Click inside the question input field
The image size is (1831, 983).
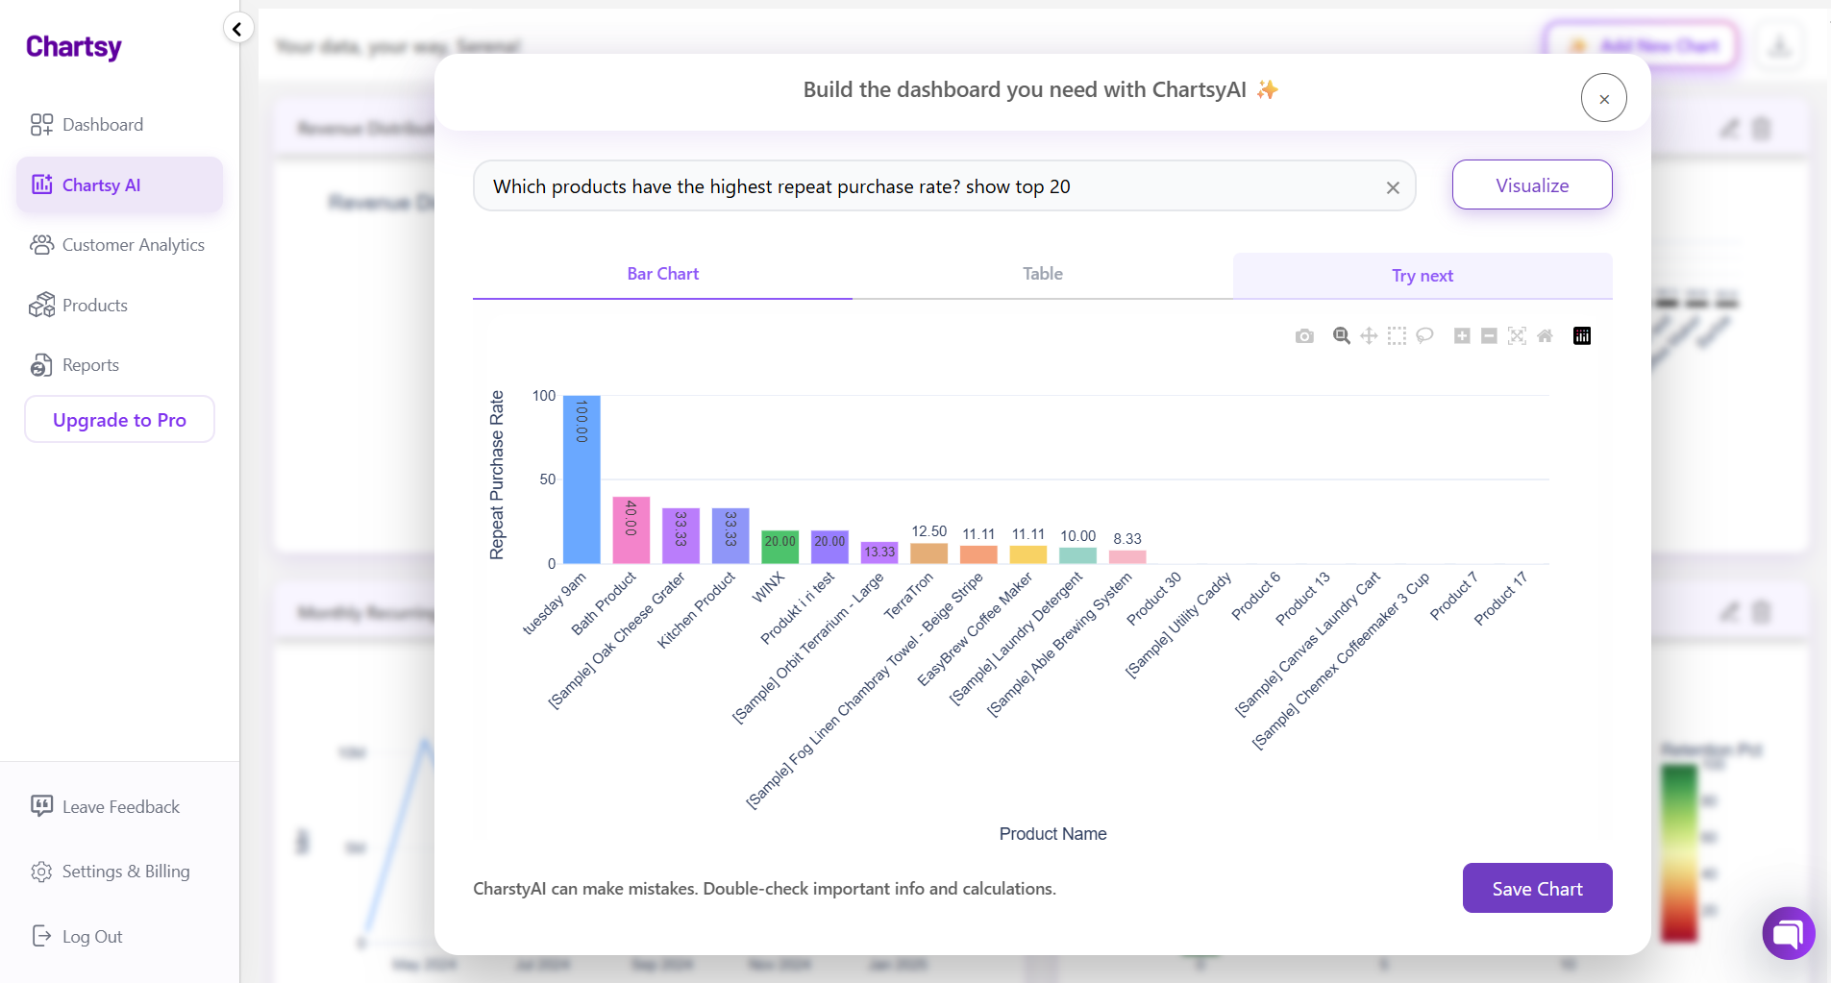[913, 185]
